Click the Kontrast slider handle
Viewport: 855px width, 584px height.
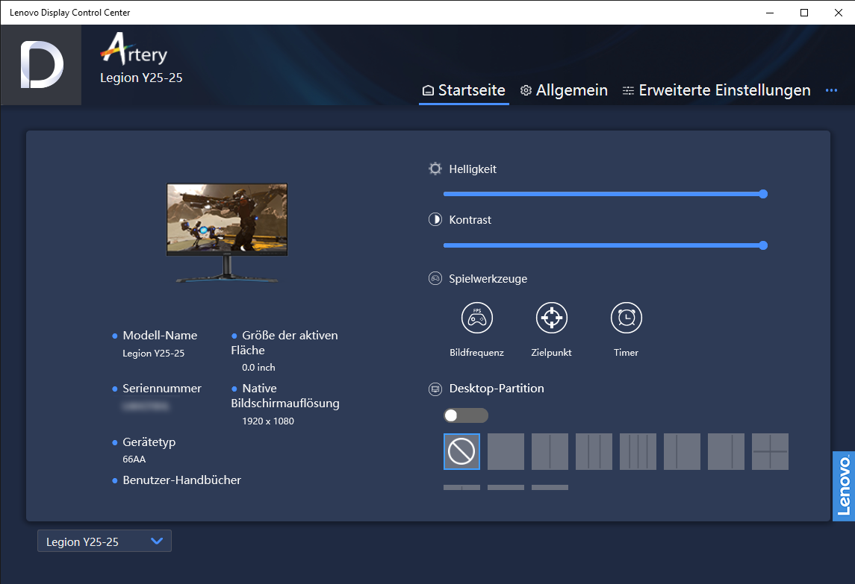762,245
